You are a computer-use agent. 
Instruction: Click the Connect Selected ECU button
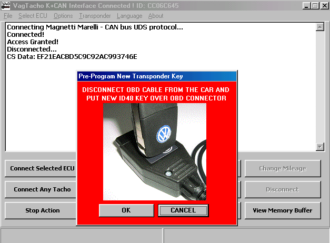point(41,168)
